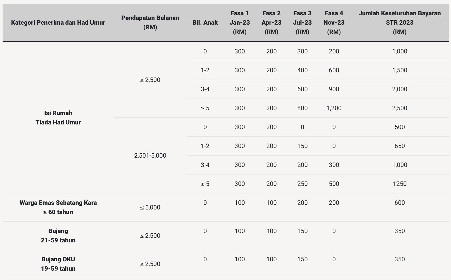Click the '800' Fasa 3 payment cell
451x280 pixels.
tap(302, 108)
